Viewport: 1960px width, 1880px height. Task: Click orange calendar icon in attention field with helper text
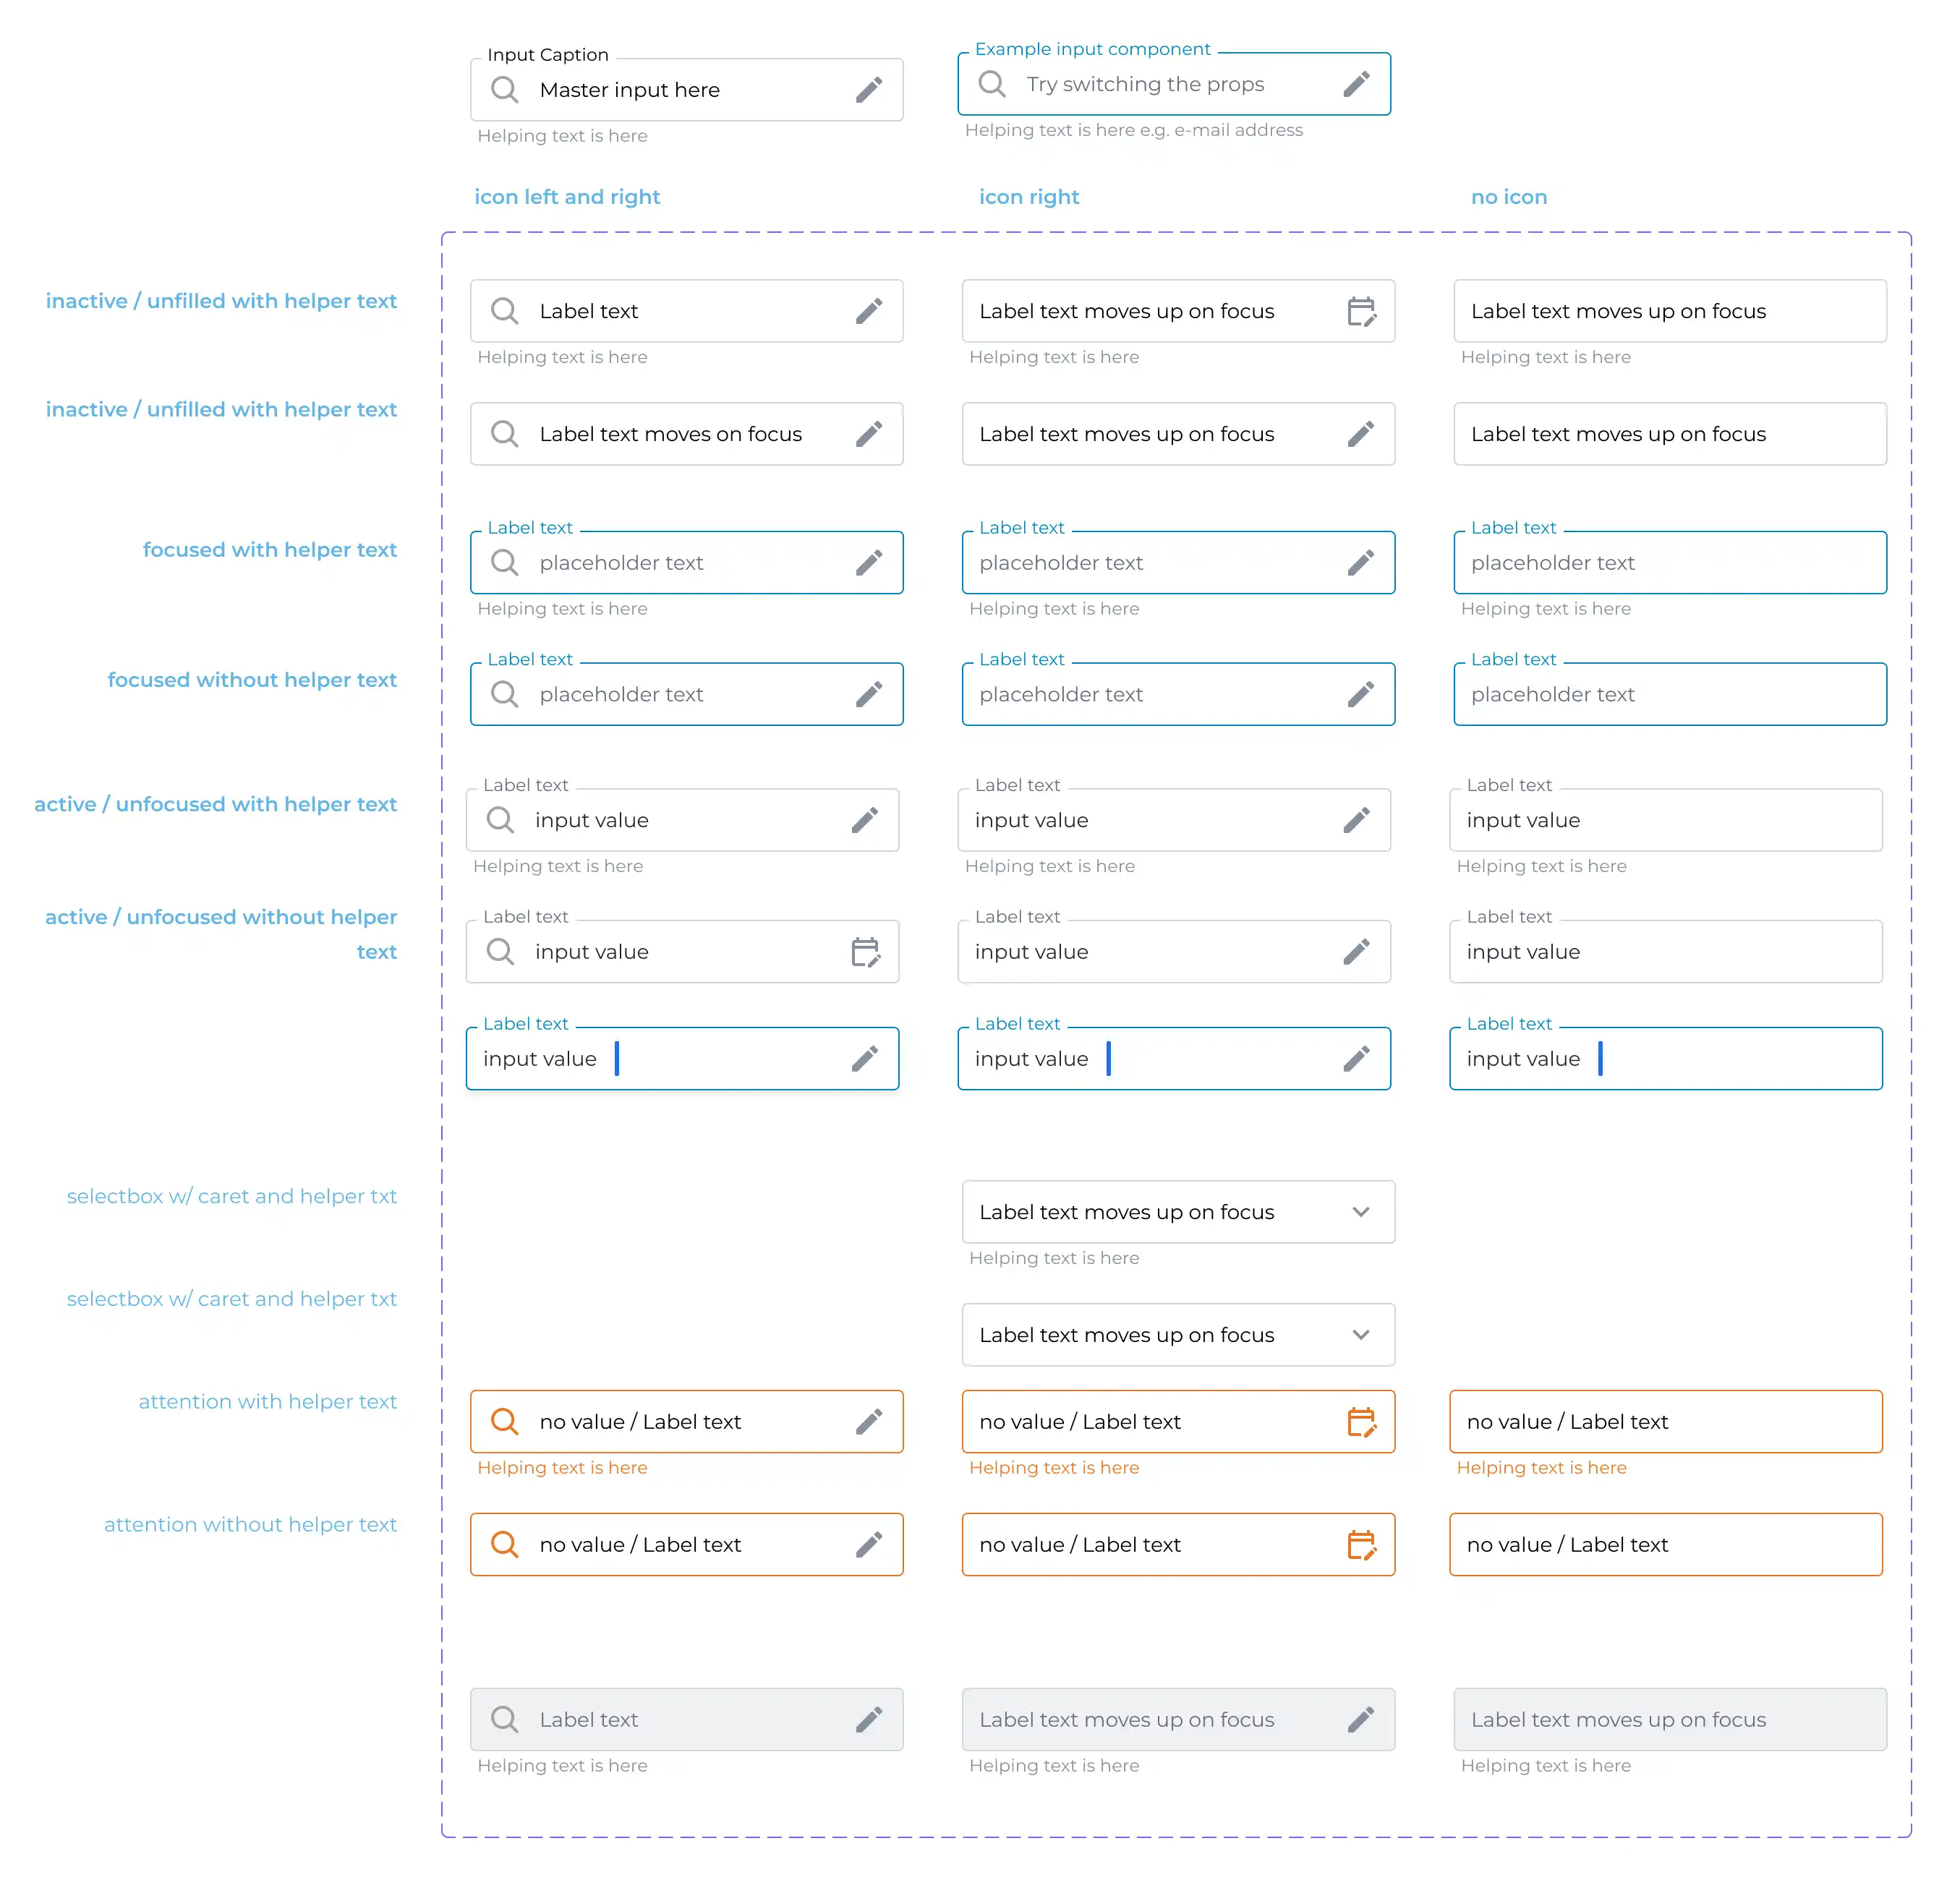pos(1361,1422)
